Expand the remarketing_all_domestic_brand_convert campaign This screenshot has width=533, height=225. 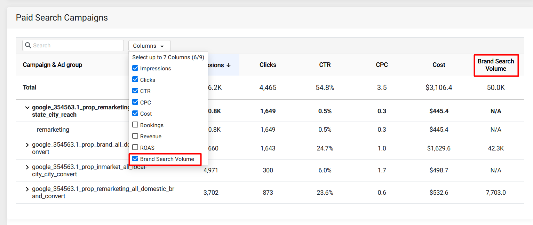pyautogui.click(x=27, y=189)
